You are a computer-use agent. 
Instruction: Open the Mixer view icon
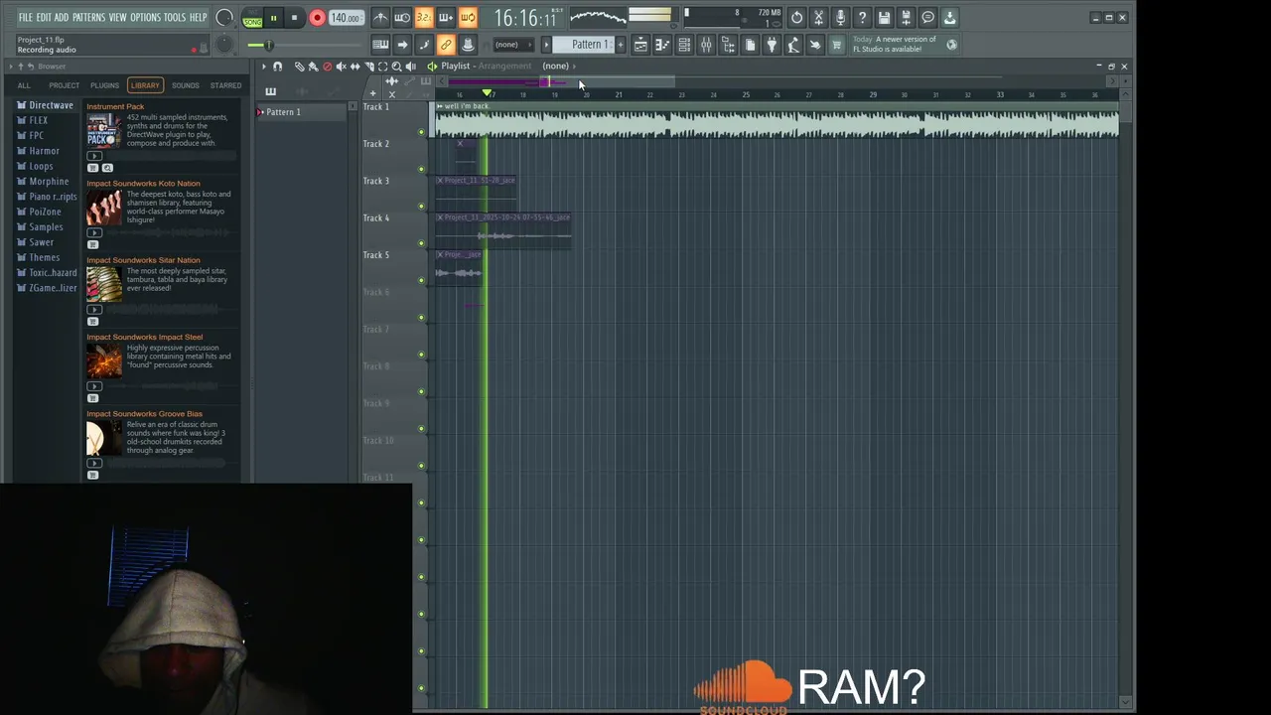(705, 45)
